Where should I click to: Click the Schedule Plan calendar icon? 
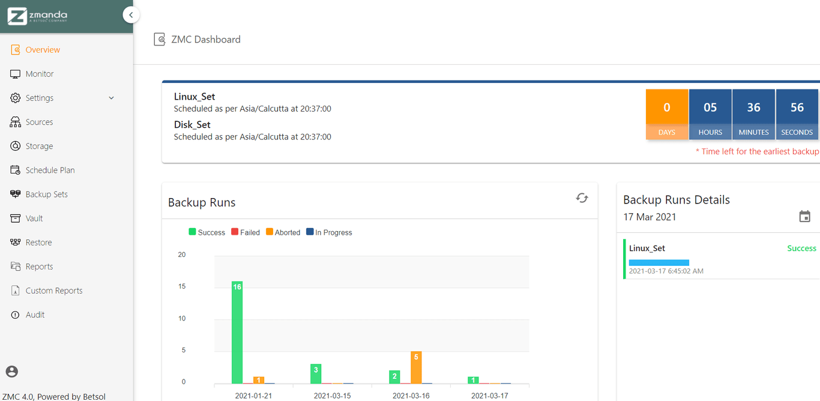pos(16,170)
